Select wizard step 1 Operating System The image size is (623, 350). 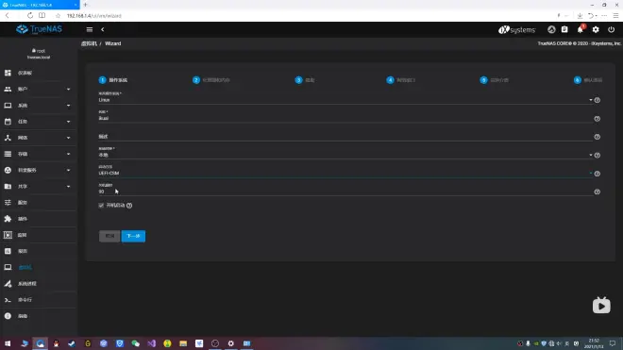pyautogui.click(x=113, y=80)
